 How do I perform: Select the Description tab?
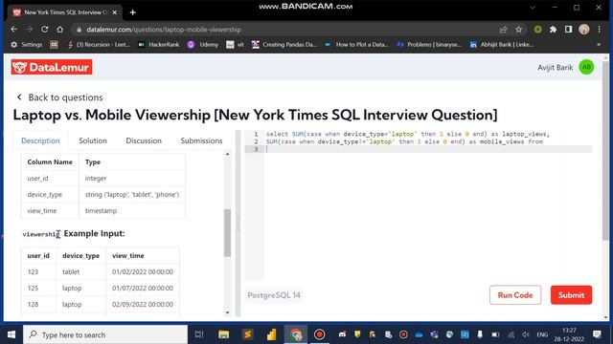tap(40, 140)
